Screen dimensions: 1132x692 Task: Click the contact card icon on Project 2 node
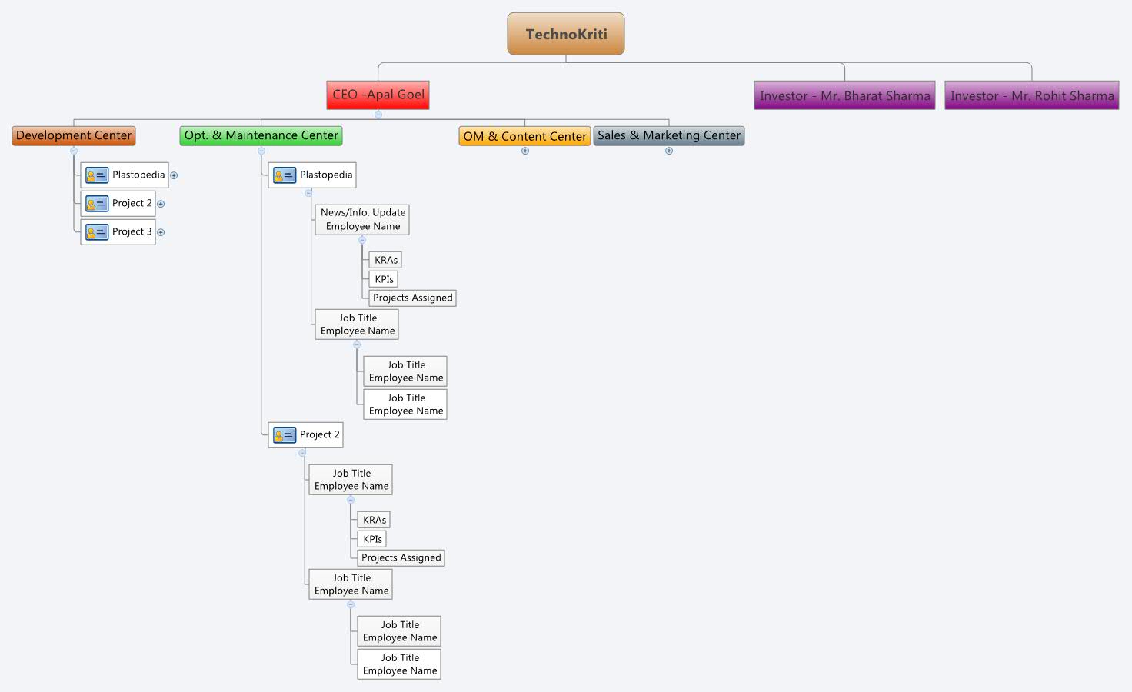click(x=96, y=203)
